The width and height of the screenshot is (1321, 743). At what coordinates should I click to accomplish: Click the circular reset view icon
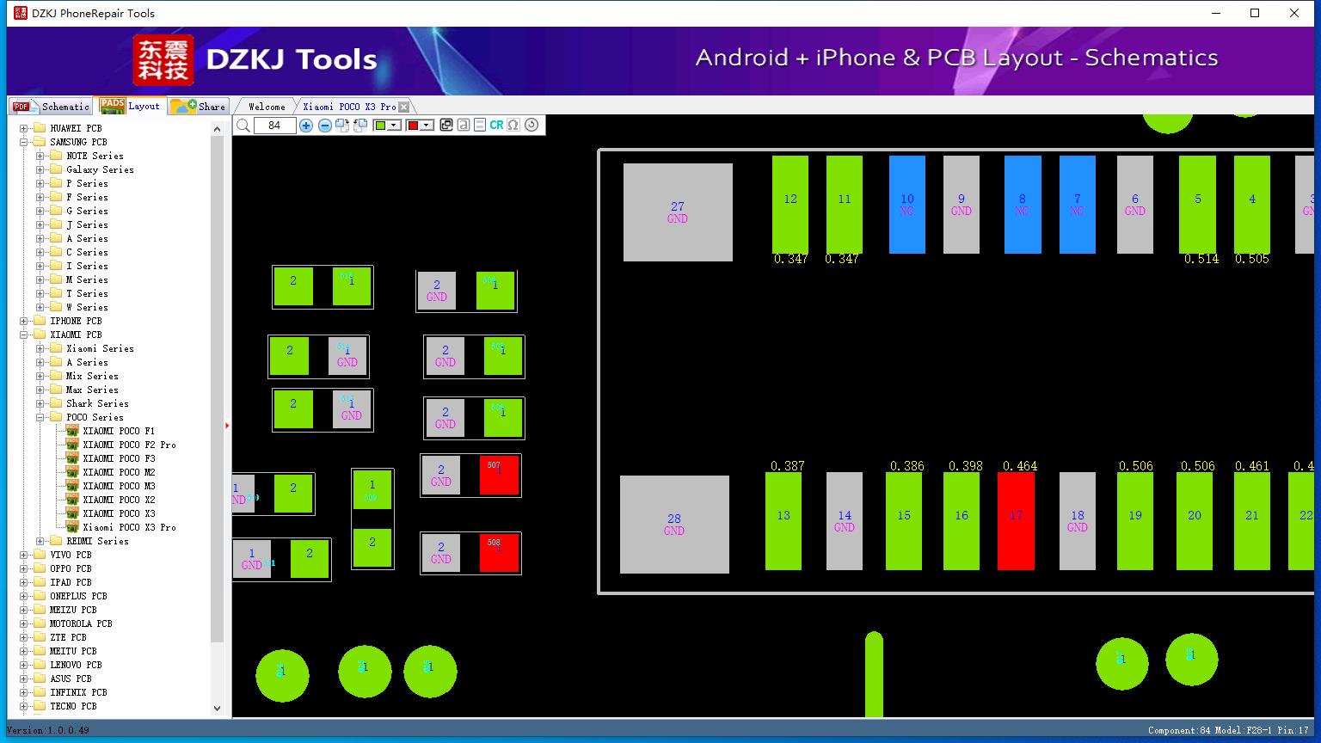click(531, 126)
